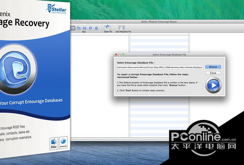
Task: Click the Entourage database path field
Action: pos(160,67)
